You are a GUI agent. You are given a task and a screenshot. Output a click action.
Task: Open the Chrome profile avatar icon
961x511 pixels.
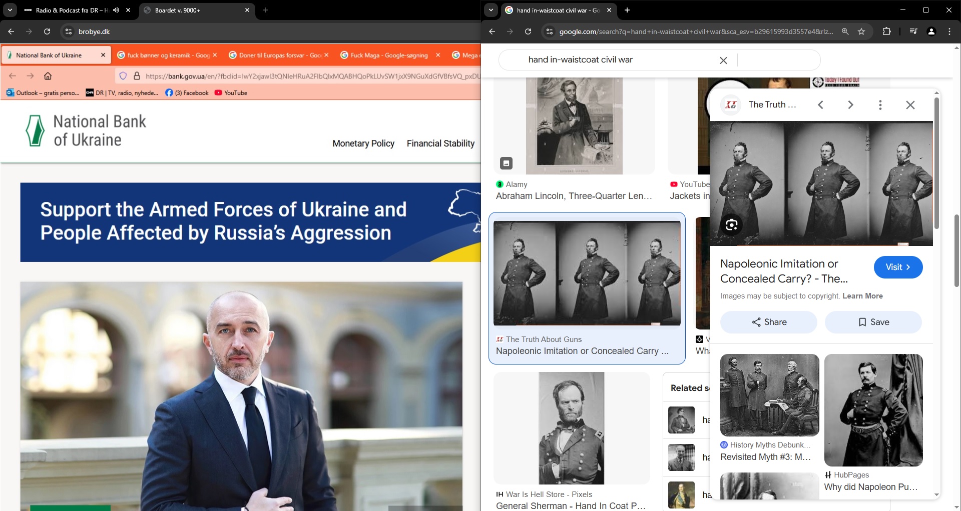(931, 31)
